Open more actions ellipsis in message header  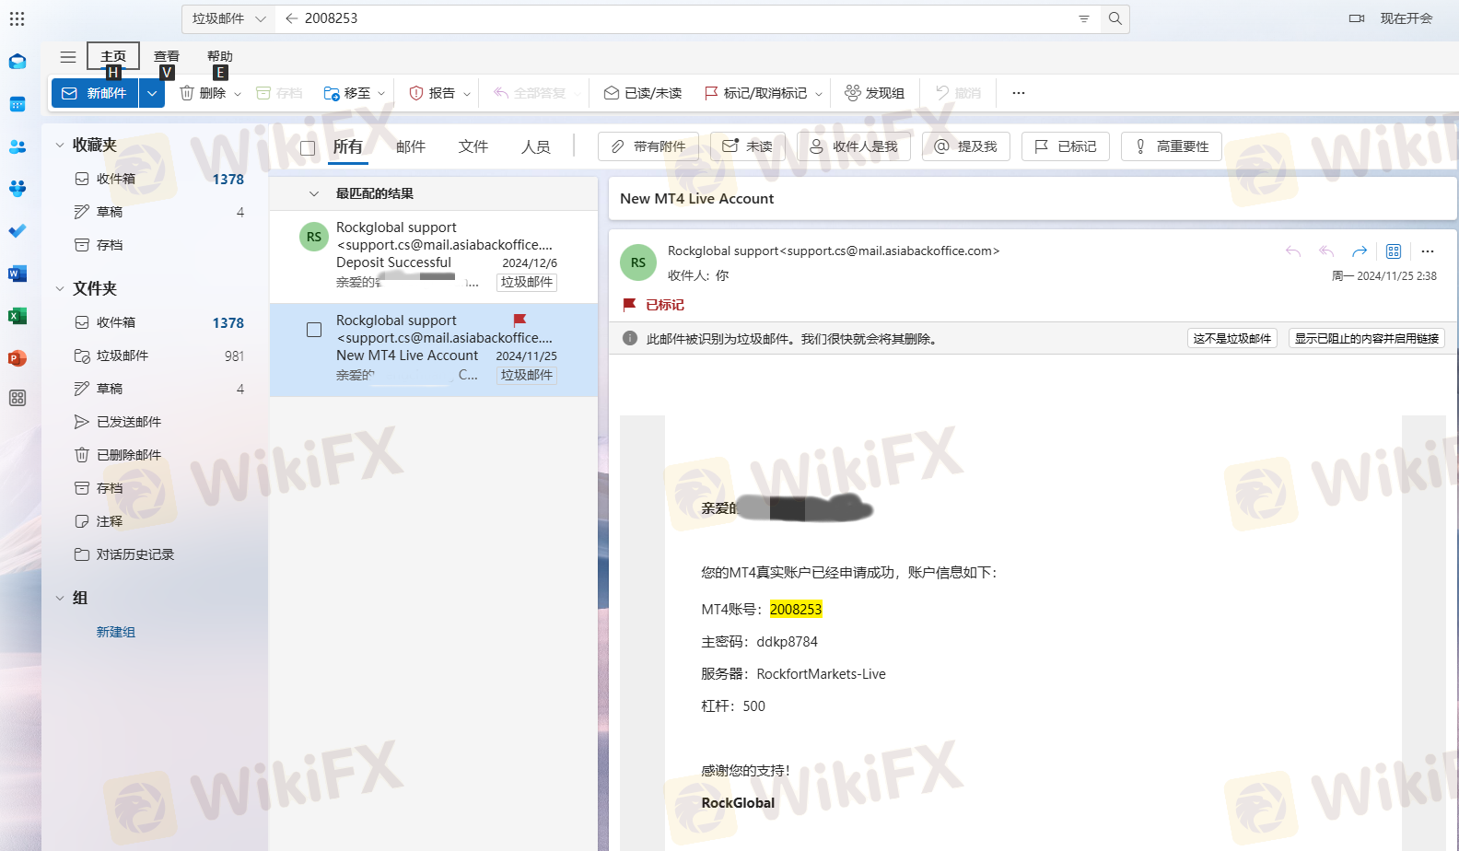pos(1428,251)
